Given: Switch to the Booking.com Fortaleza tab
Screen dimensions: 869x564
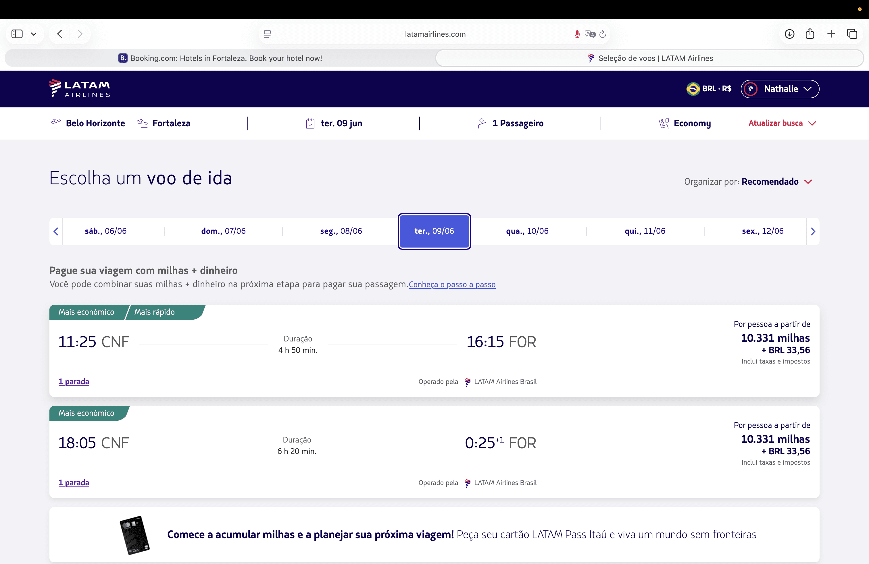Looking at the screenshot, I should coord(220,58).
